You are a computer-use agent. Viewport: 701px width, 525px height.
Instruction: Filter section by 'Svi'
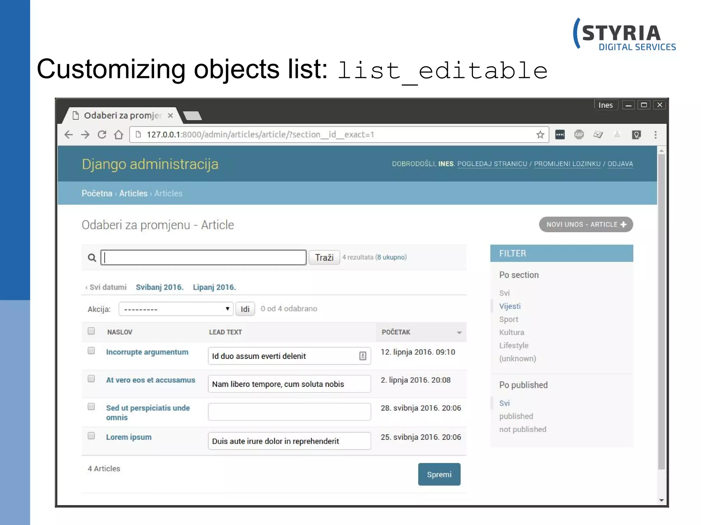(505, 293)
